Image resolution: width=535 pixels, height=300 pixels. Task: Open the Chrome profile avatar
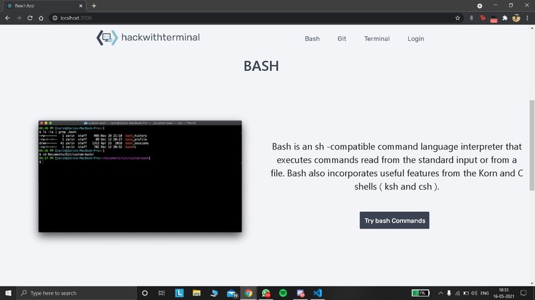click(516, 18)
